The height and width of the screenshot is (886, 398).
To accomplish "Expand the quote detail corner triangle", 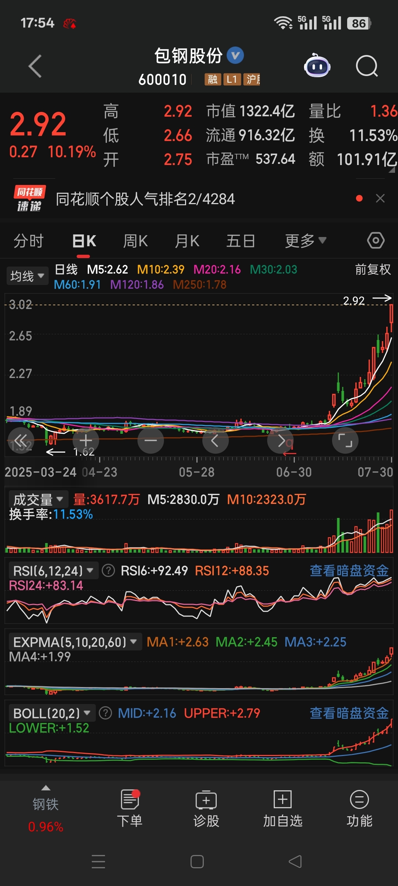I will click(x=391, y=169).
